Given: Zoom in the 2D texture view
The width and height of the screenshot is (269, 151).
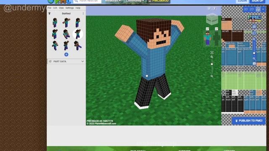Looking at the screenshot, I should pyautogui.click(x=254, y=39).
